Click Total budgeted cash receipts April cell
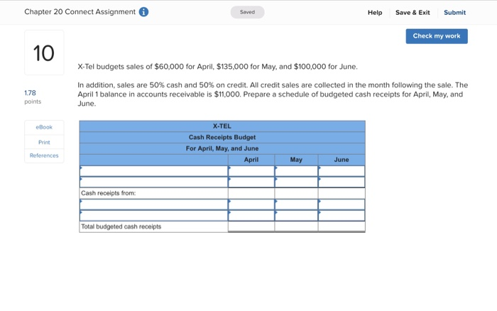497x311 pixels. coord(251,227)
